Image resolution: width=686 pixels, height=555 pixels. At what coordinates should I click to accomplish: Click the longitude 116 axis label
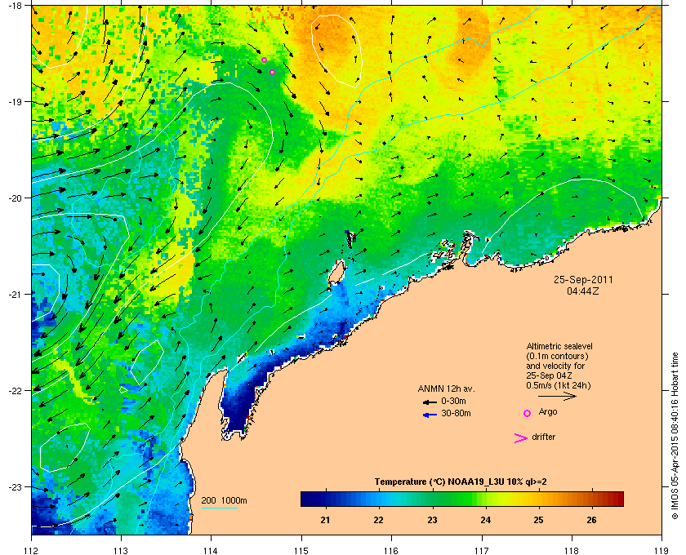(x=391, y=550)
